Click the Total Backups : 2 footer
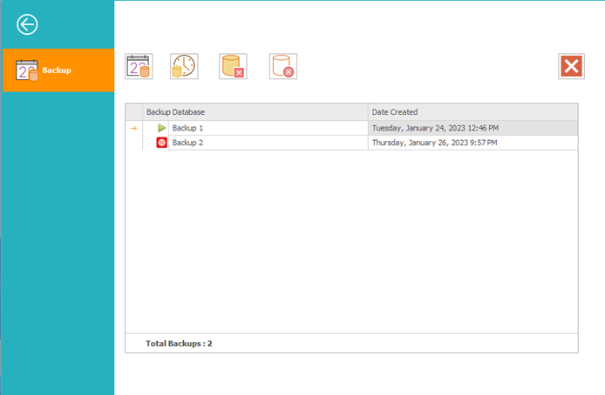The width and height of the screenshot is (605, 395). pyautogui.click(x=179, y=344)
